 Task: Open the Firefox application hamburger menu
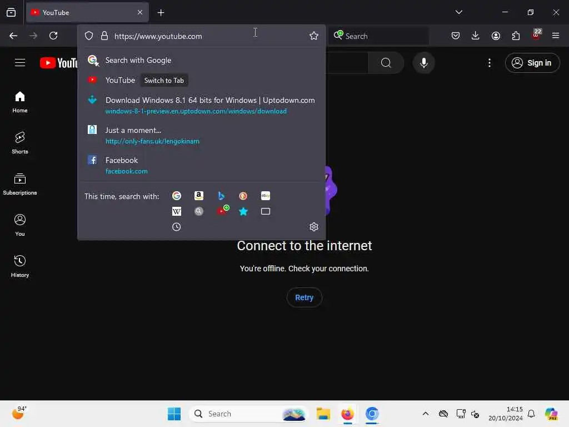tap(556, 36)
